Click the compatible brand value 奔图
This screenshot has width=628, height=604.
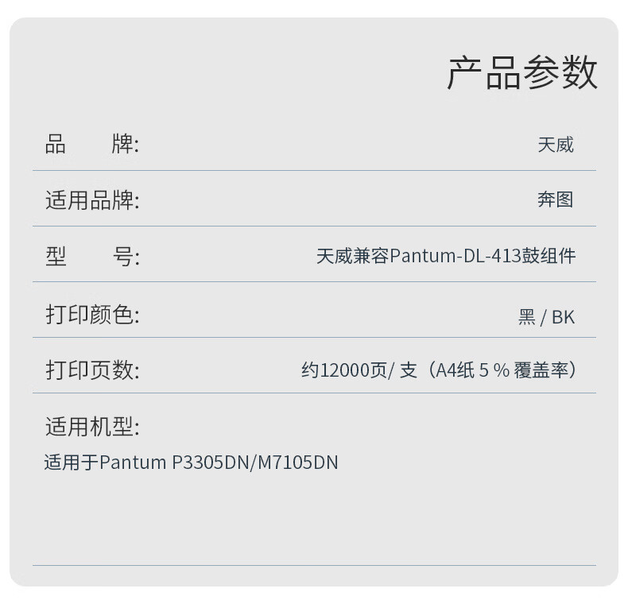point(555,200)
